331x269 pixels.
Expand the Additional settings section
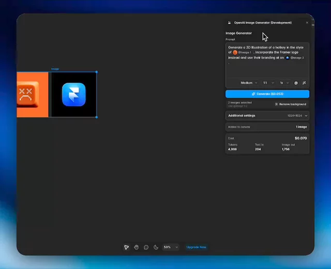267,116
